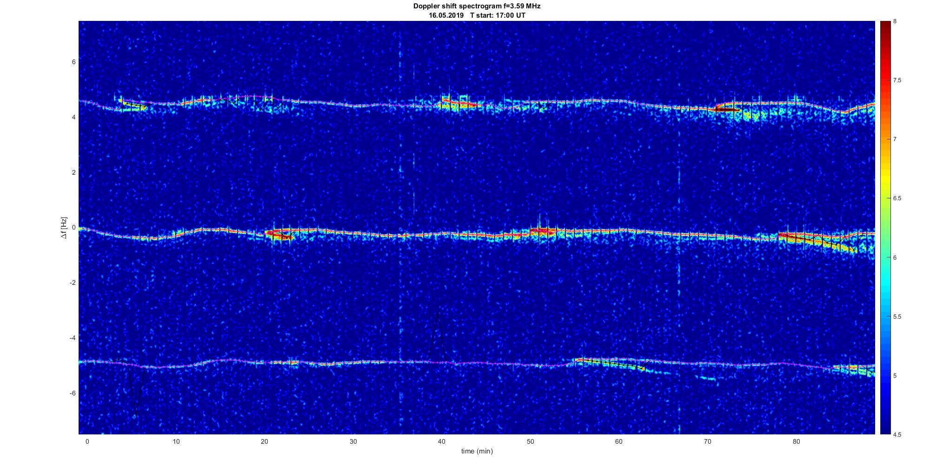The height and width of the screenshot is (466, 930).
Task: Click colorbar tick label "5.5"
Action: (x=897, y=317)
